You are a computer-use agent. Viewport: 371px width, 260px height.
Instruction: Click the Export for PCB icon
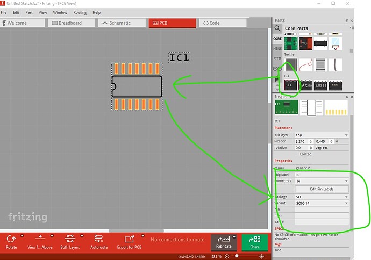click(x=129, y=239)
